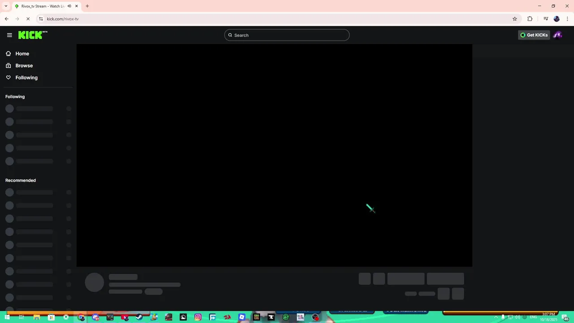
Task: Select the Rivox_tv Stream tab
Action: tap(47, 6)
